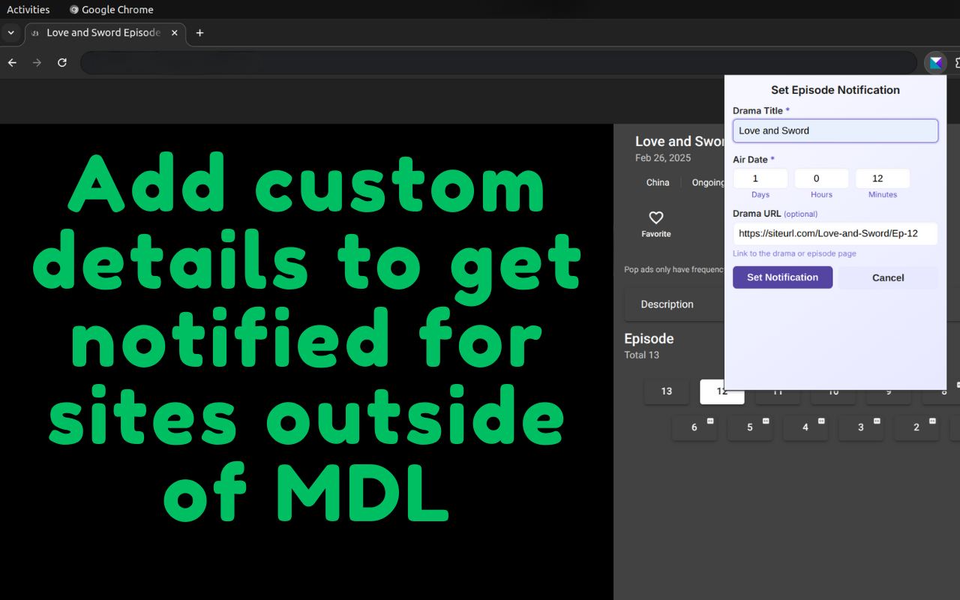
Task: Click the browser back navigation icon
Action: point(12,62)
